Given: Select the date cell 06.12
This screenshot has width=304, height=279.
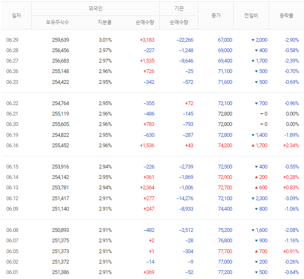Looking at the screenshot, I should pos(12,199).
